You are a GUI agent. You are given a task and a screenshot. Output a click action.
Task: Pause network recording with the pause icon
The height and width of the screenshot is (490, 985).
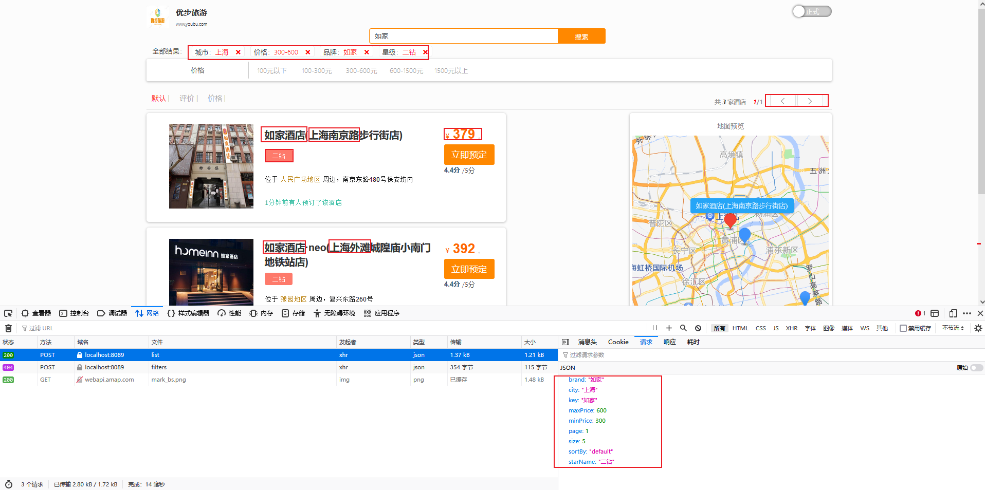point(654,328)
